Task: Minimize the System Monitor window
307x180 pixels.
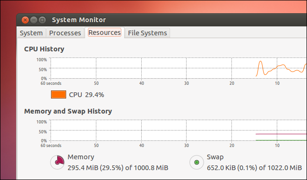Action: click(x=34, y=20)
